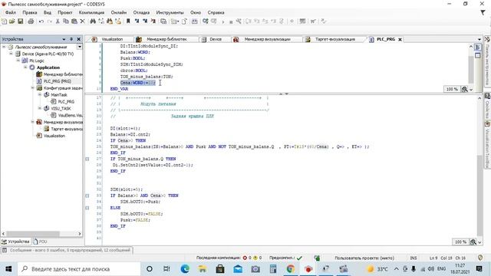Image resolution: width=491 pixels, height=276 pixels.
Task: Click the New file toolbar icon
Action: tap(5, 21)
